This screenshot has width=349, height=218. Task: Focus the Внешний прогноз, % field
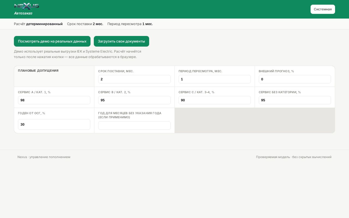click(x=295, y=79)
